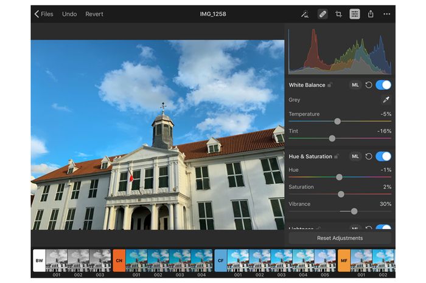Image resolution: width=426 pixels, height=283 pixels.
Task: Apply CN preset 002 thumbnail
Action: [x=158, y=261]
